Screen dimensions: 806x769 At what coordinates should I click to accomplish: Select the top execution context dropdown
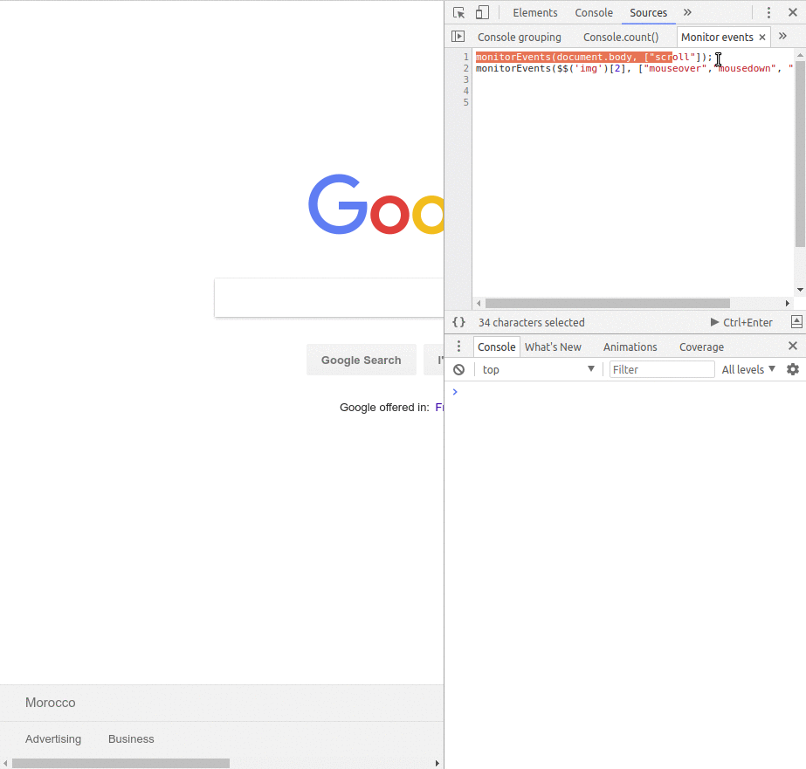tap(538, 369)
